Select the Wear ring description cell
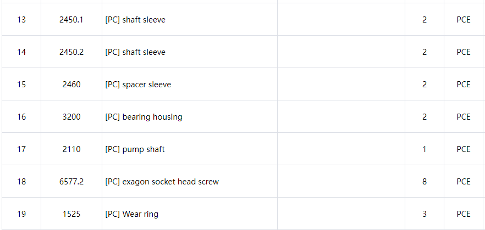The height and width of the screenshot is (230, 485). (190, 214)
